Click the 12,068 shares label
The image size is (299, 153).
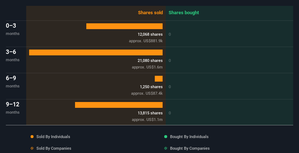click(x=150, y=34)
